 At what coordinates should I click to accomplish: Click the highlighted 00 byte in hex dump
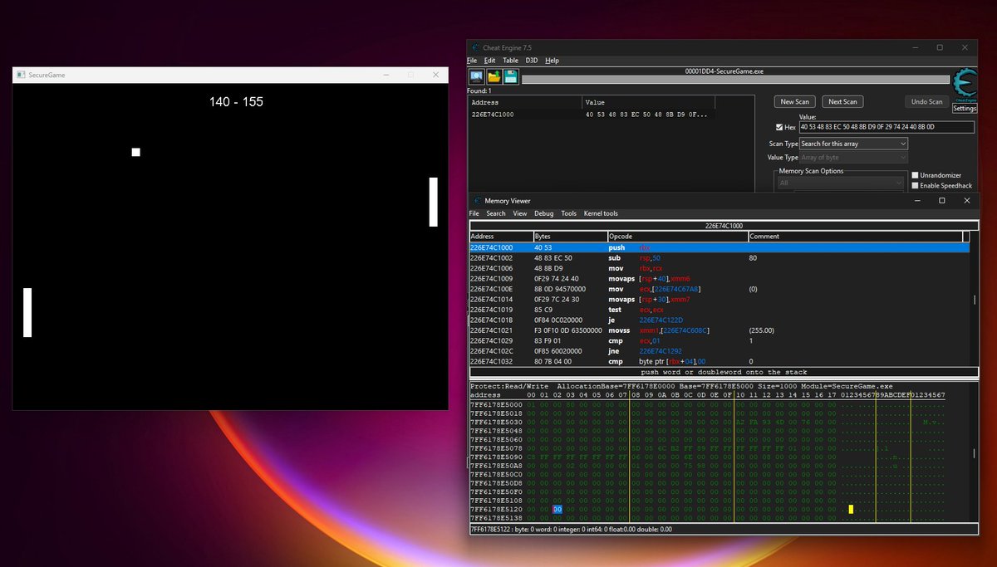tap(557, 509)
